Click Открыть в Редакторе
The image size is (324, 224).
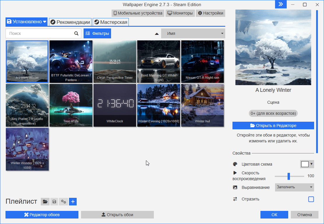pyautogui.click(x=273, y=126)
